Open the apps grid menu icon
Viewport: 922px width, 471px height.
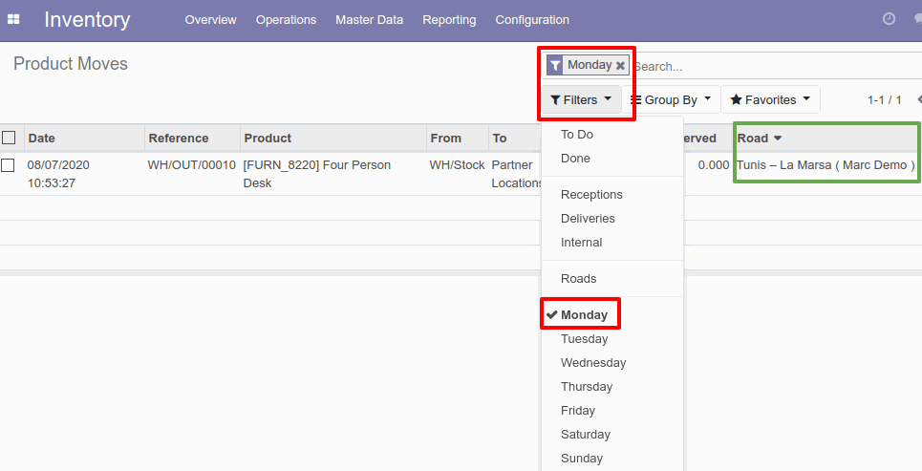click(x=13, y=19)
